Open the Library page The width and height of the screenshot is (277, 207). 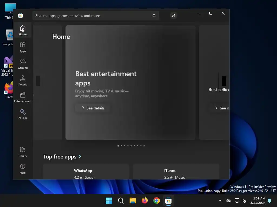(x=23, y=152)
